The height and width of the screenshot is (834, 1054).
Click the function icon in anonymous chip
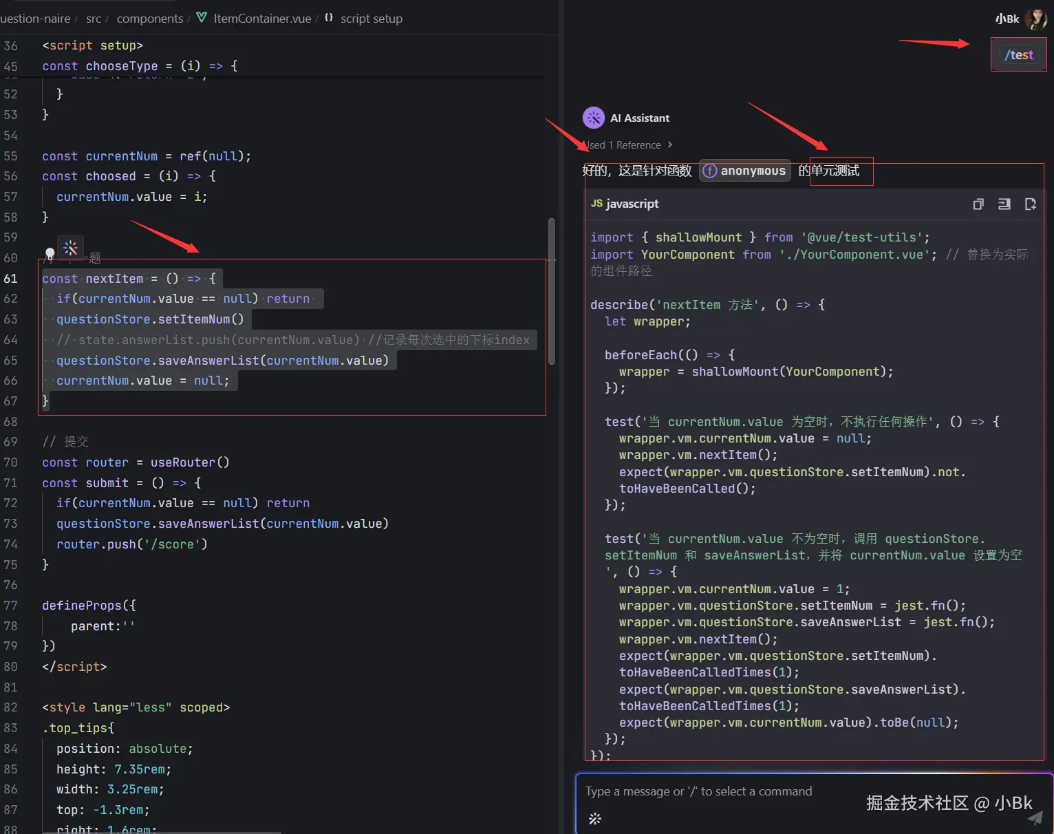(x=710, y=171)
